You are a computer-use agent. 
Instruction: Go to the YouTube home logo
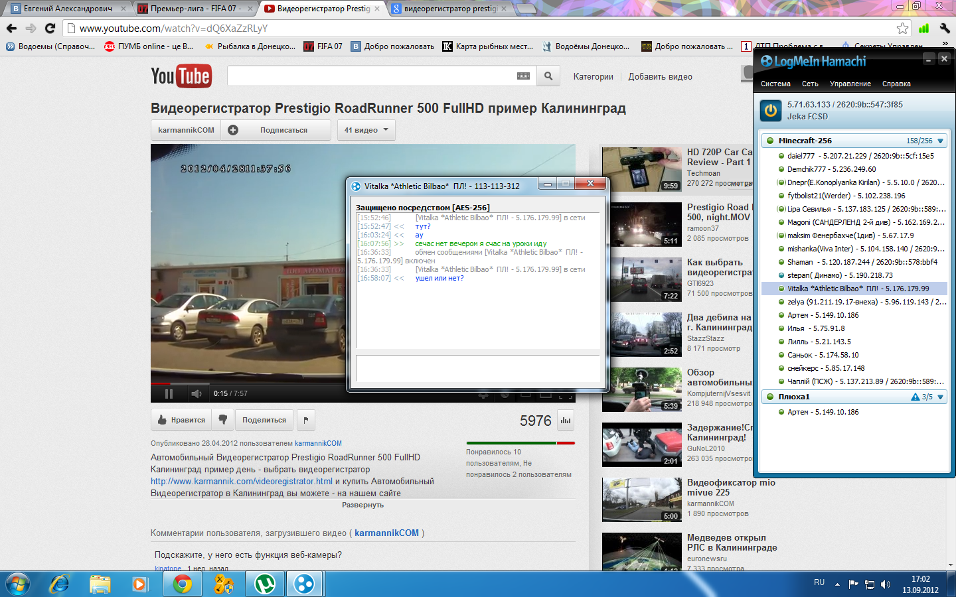click(x=181, y=76)
